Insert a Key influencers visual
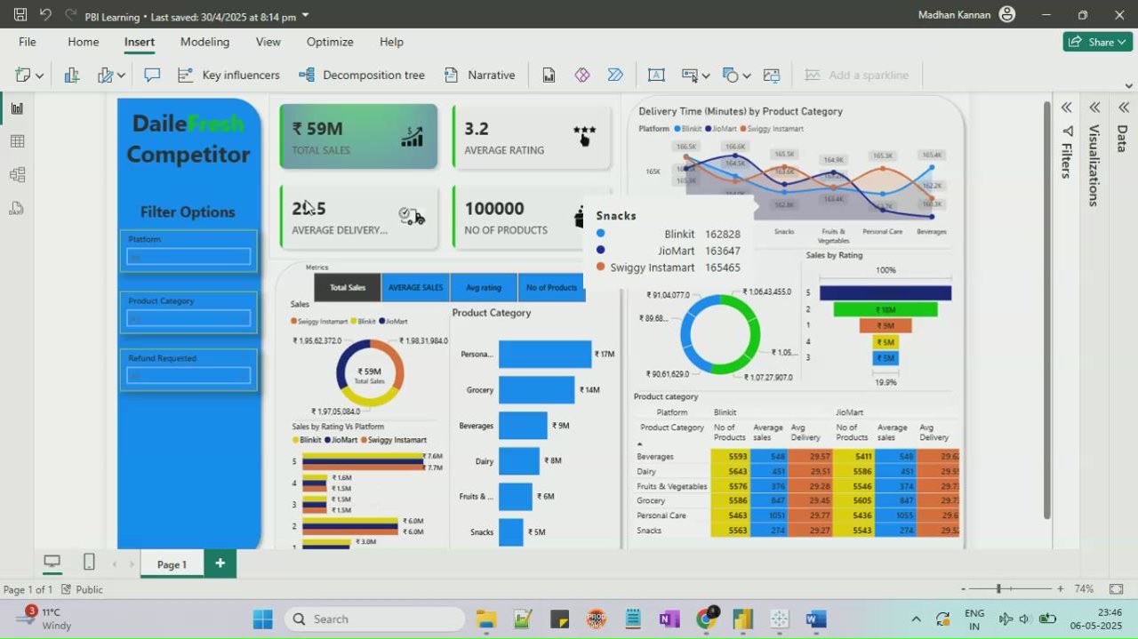 pyautogui.click(x=228, y=76)
